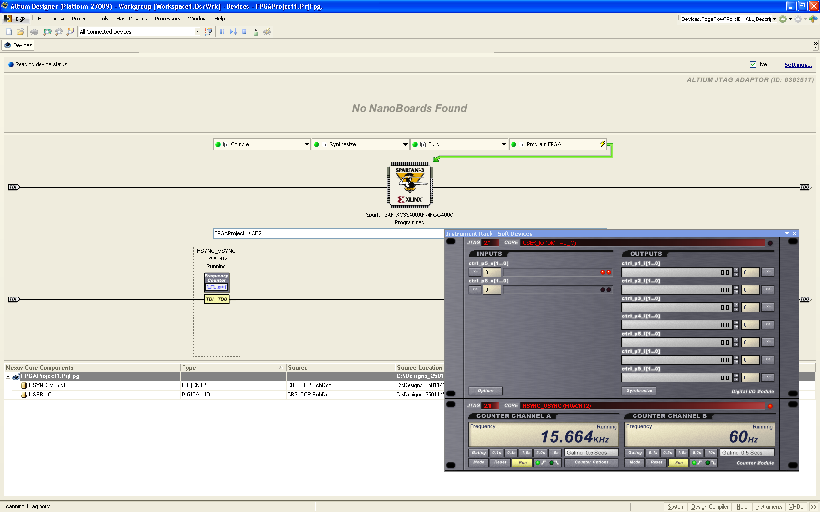Click Options in Digital I/O module
Image resolution: width=820 pixels, height=514 pixels.
486,391
